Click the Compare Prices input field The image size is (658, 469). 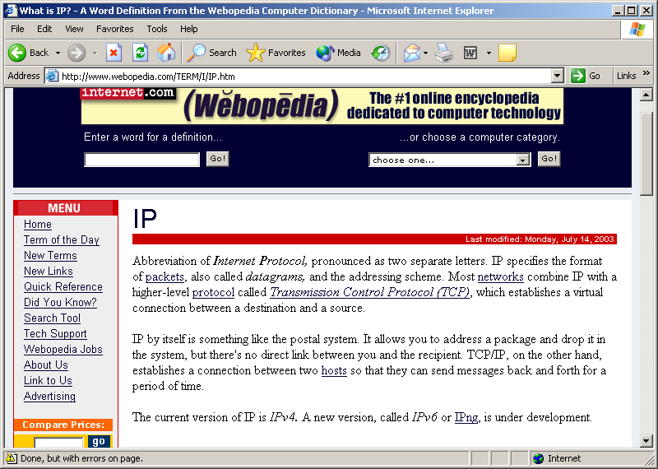pyautogui.click(x=58, y=442)
